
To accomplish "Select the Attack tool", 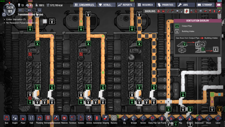I will (x=209, y=119).
